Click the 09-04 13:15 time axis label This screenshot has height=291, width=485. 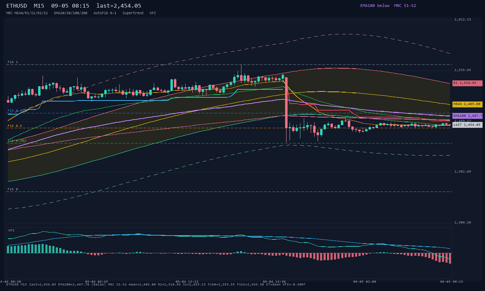[x=187, y=282]
